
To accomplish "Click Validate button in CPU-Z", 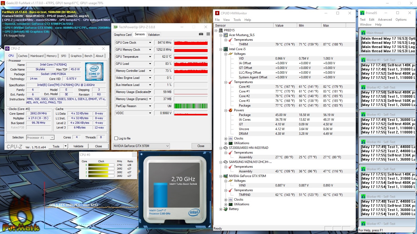I will 78,146.
